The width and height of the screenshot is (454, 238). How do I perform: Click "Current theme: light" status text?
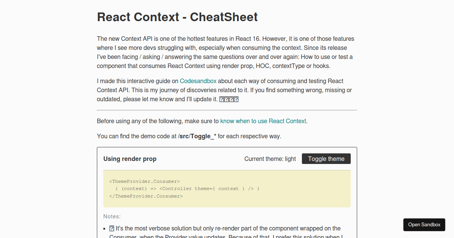pyautogui.click(x=270, y=159)
